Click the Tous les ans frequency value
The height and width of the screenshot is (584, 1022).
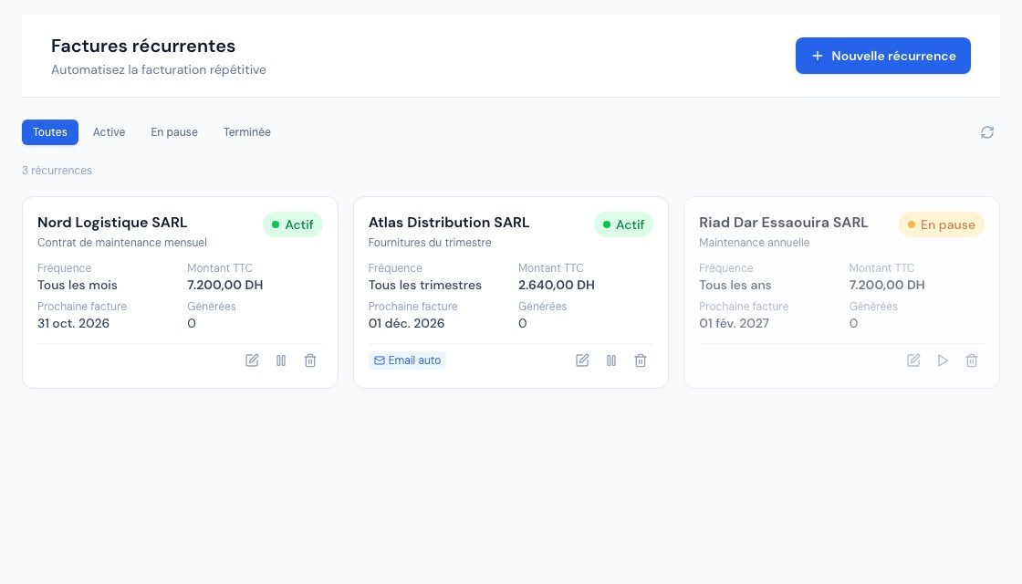pyautogui.click(x=735, y=285)
